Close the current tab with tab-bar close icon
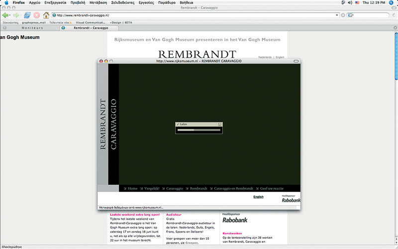The image size is (398, 249). click(x=395, y=28)
